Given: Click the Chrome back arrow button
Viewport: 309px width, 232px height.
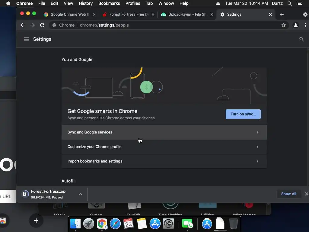Looking at the screenshot, I should (x=23, y=25).
